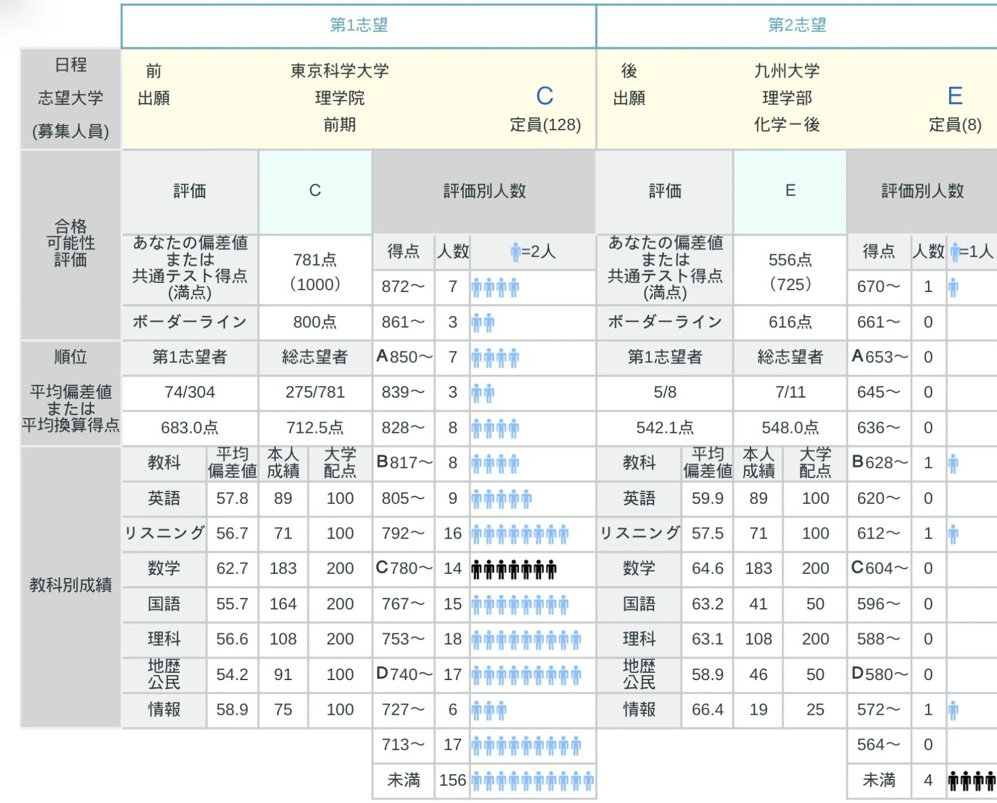
Task: Click the university name 東京科学大学
Action: (x=340, y=71)
